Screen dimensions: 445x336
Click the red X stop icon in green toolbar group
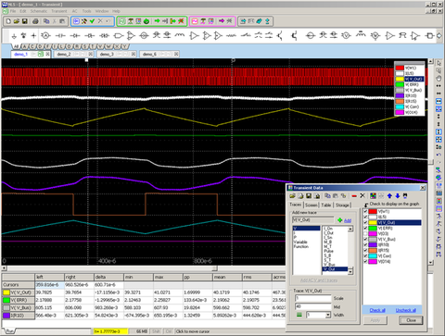[181, 21]
